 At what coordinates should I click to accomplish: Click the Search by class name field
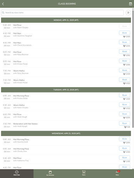pyautogui.click(x=62, y=13)
